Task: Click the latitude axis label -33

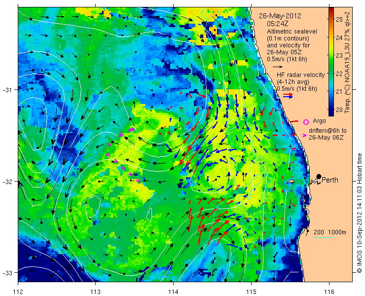Action: point(8,273)
